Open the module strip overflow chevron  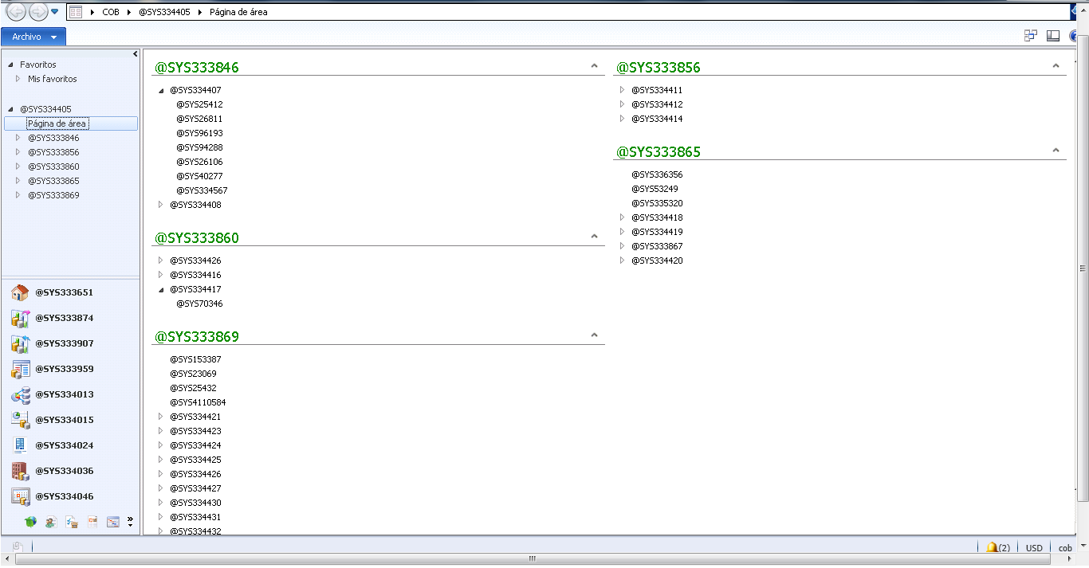130,521
